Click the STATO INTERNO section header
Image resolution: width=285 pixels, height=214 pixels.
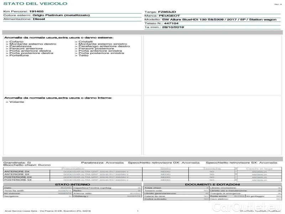click(72, 184)
